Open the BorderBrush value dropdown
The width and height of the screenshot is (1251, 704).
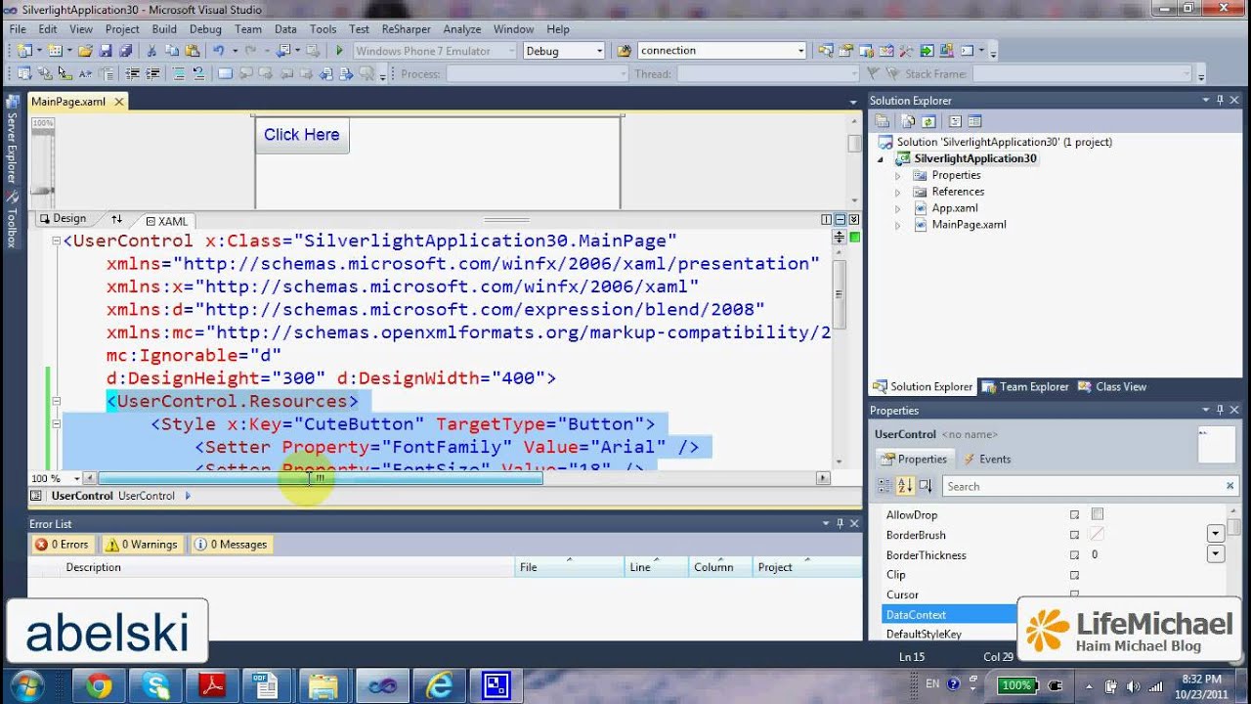click(1216, 534)
